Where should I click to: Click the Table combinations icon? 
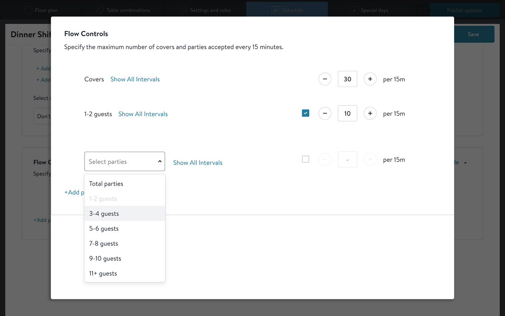(x=100, y=10)
